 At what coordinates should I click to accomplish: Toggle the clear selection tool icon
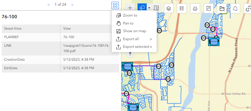156,8
